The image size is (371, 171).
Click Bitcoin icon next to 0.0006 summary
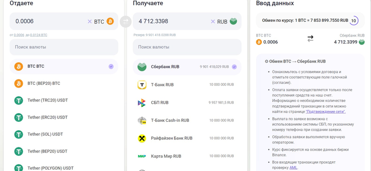coord(259,42)
